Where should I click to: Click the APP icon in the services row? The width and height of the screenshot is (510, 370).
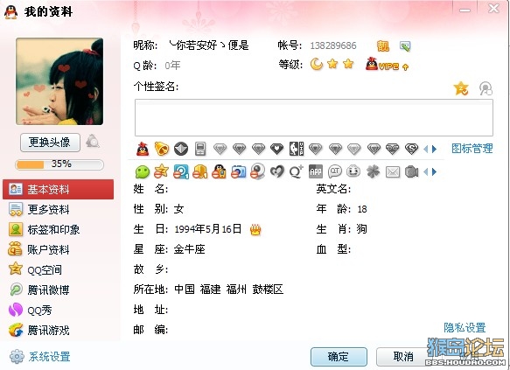(x=316, y=171)
